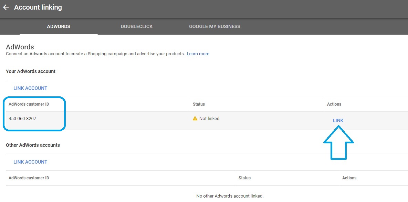408x202 pixels.
Task: Click the warning icon next to Not linked
Action: (x=195, y=119)
